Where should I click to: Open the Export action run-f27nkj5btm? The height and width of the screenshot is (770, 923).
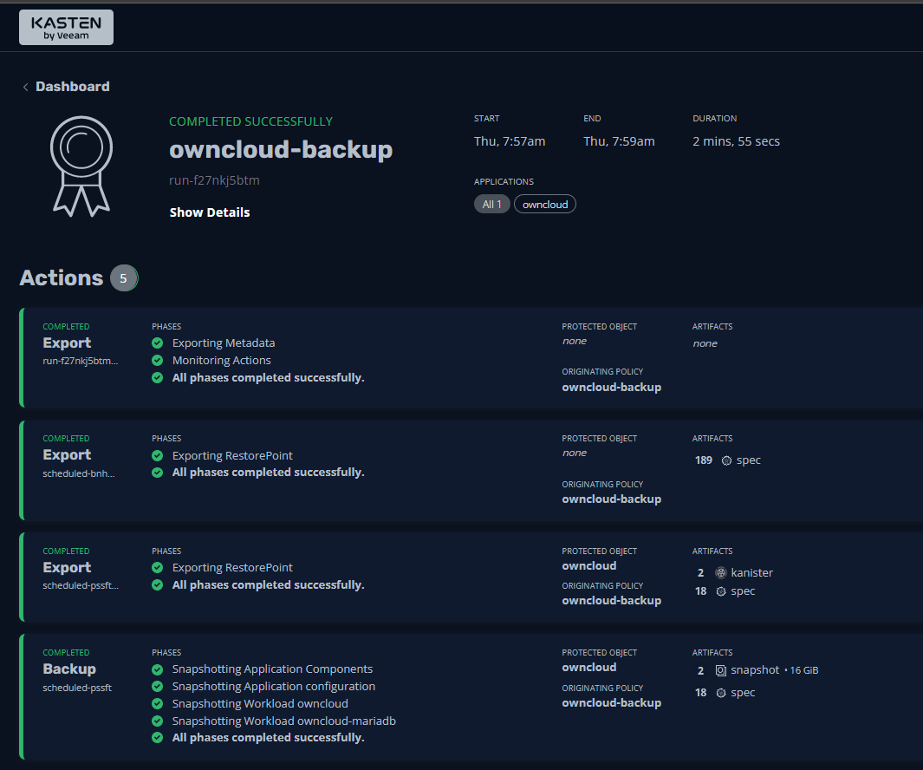coord(68,343)
